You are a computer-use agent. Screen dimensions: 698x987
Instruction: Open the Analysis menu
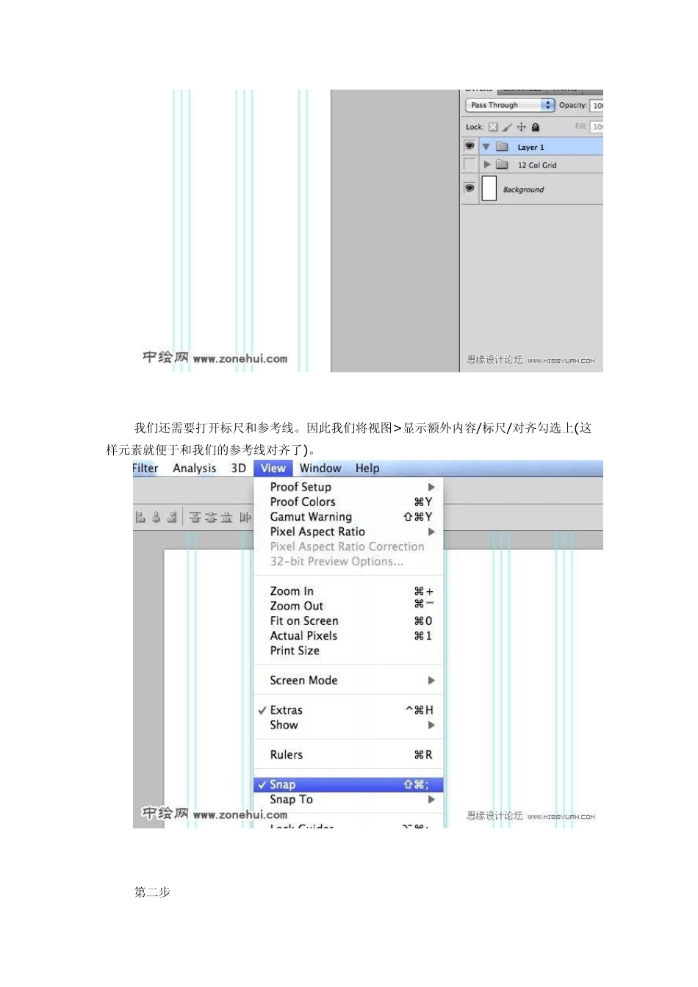point(195,469)
